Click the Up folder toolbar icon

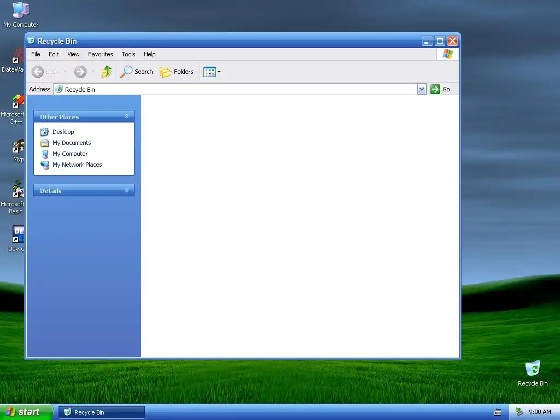107,72
